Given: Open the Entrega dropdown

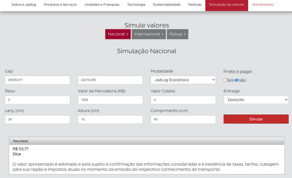Looking at the screenshot, I should point(256,100).
